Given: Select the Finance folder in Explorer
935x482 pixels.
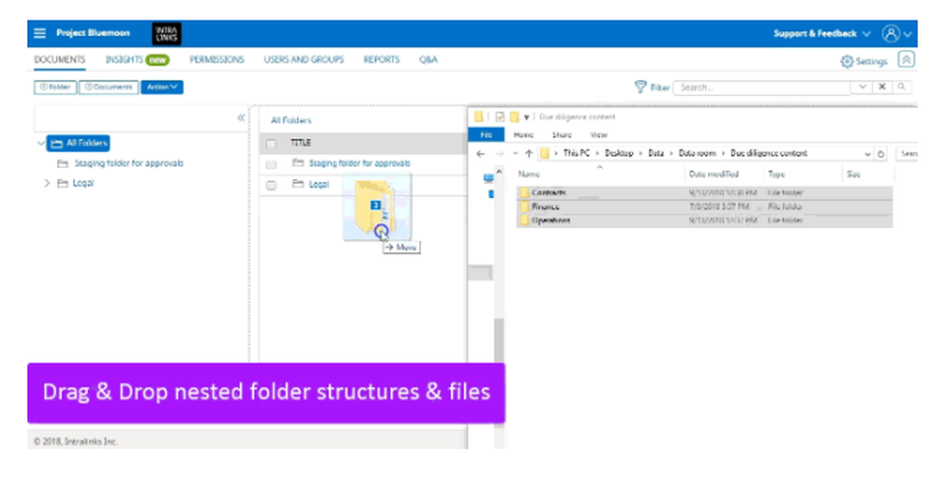Looking at the screenshot, I should 704,206.
